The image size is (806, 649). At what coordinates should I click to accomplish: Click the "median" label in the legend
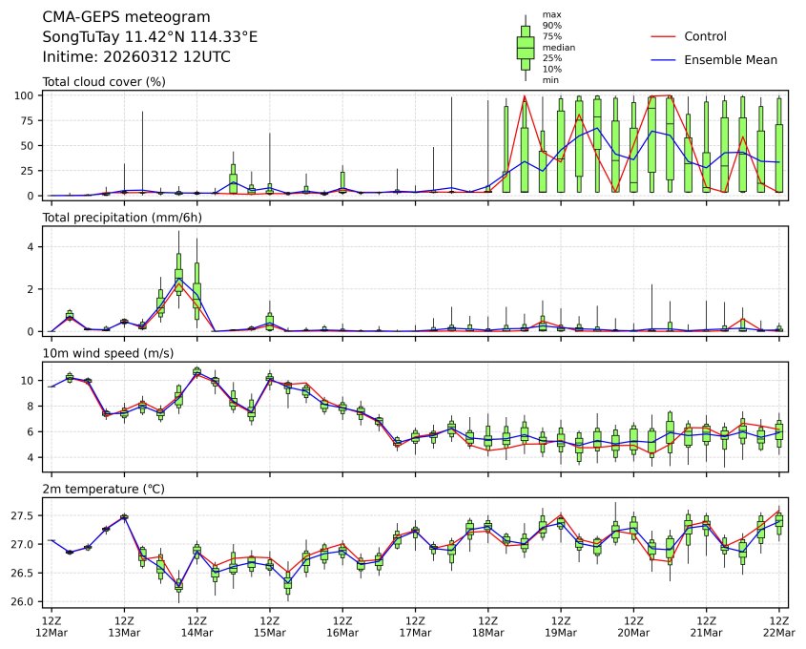click(558, 47)
